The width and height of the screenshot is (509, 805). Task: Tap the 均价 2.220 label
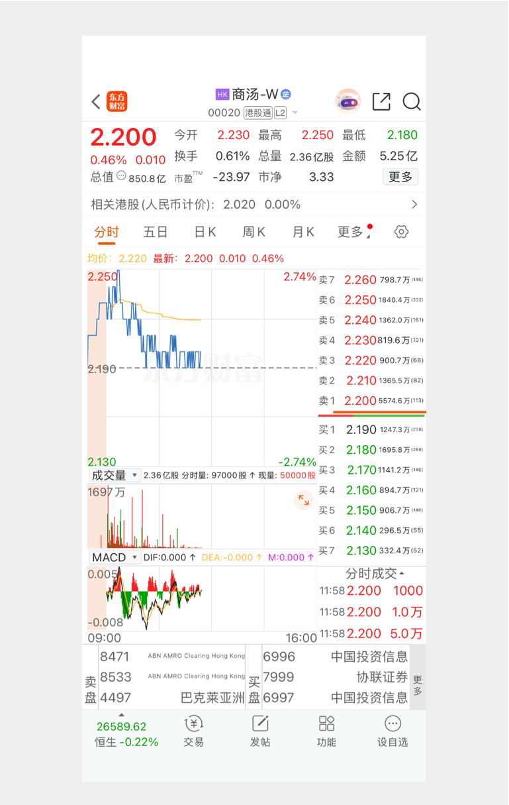click(118, 258)
